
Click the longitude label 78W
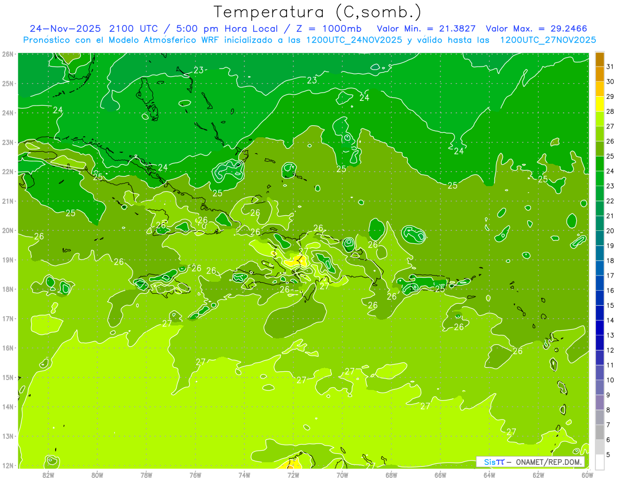click(x=146, y=475)
